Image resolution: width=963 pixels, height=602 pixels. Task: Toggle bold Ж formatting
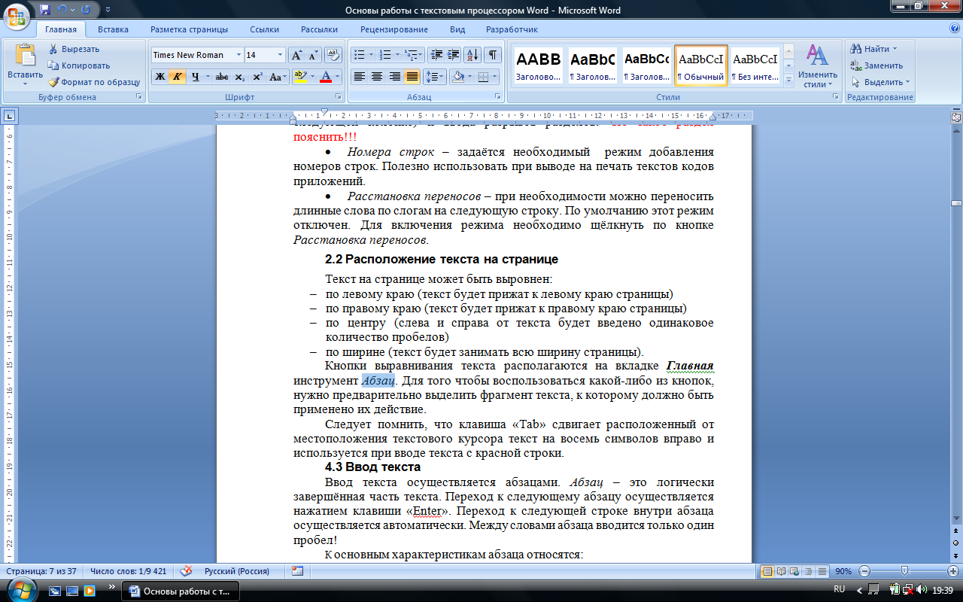[159, 77]
